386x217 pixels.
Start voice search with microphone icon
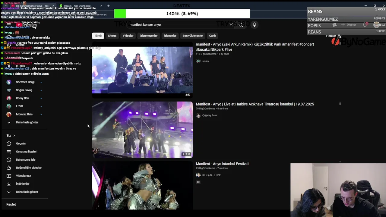pos(255,25)
